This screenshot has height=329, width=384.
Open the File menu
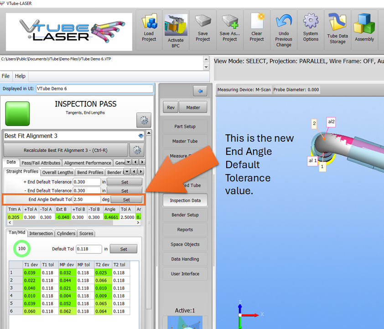5,76
